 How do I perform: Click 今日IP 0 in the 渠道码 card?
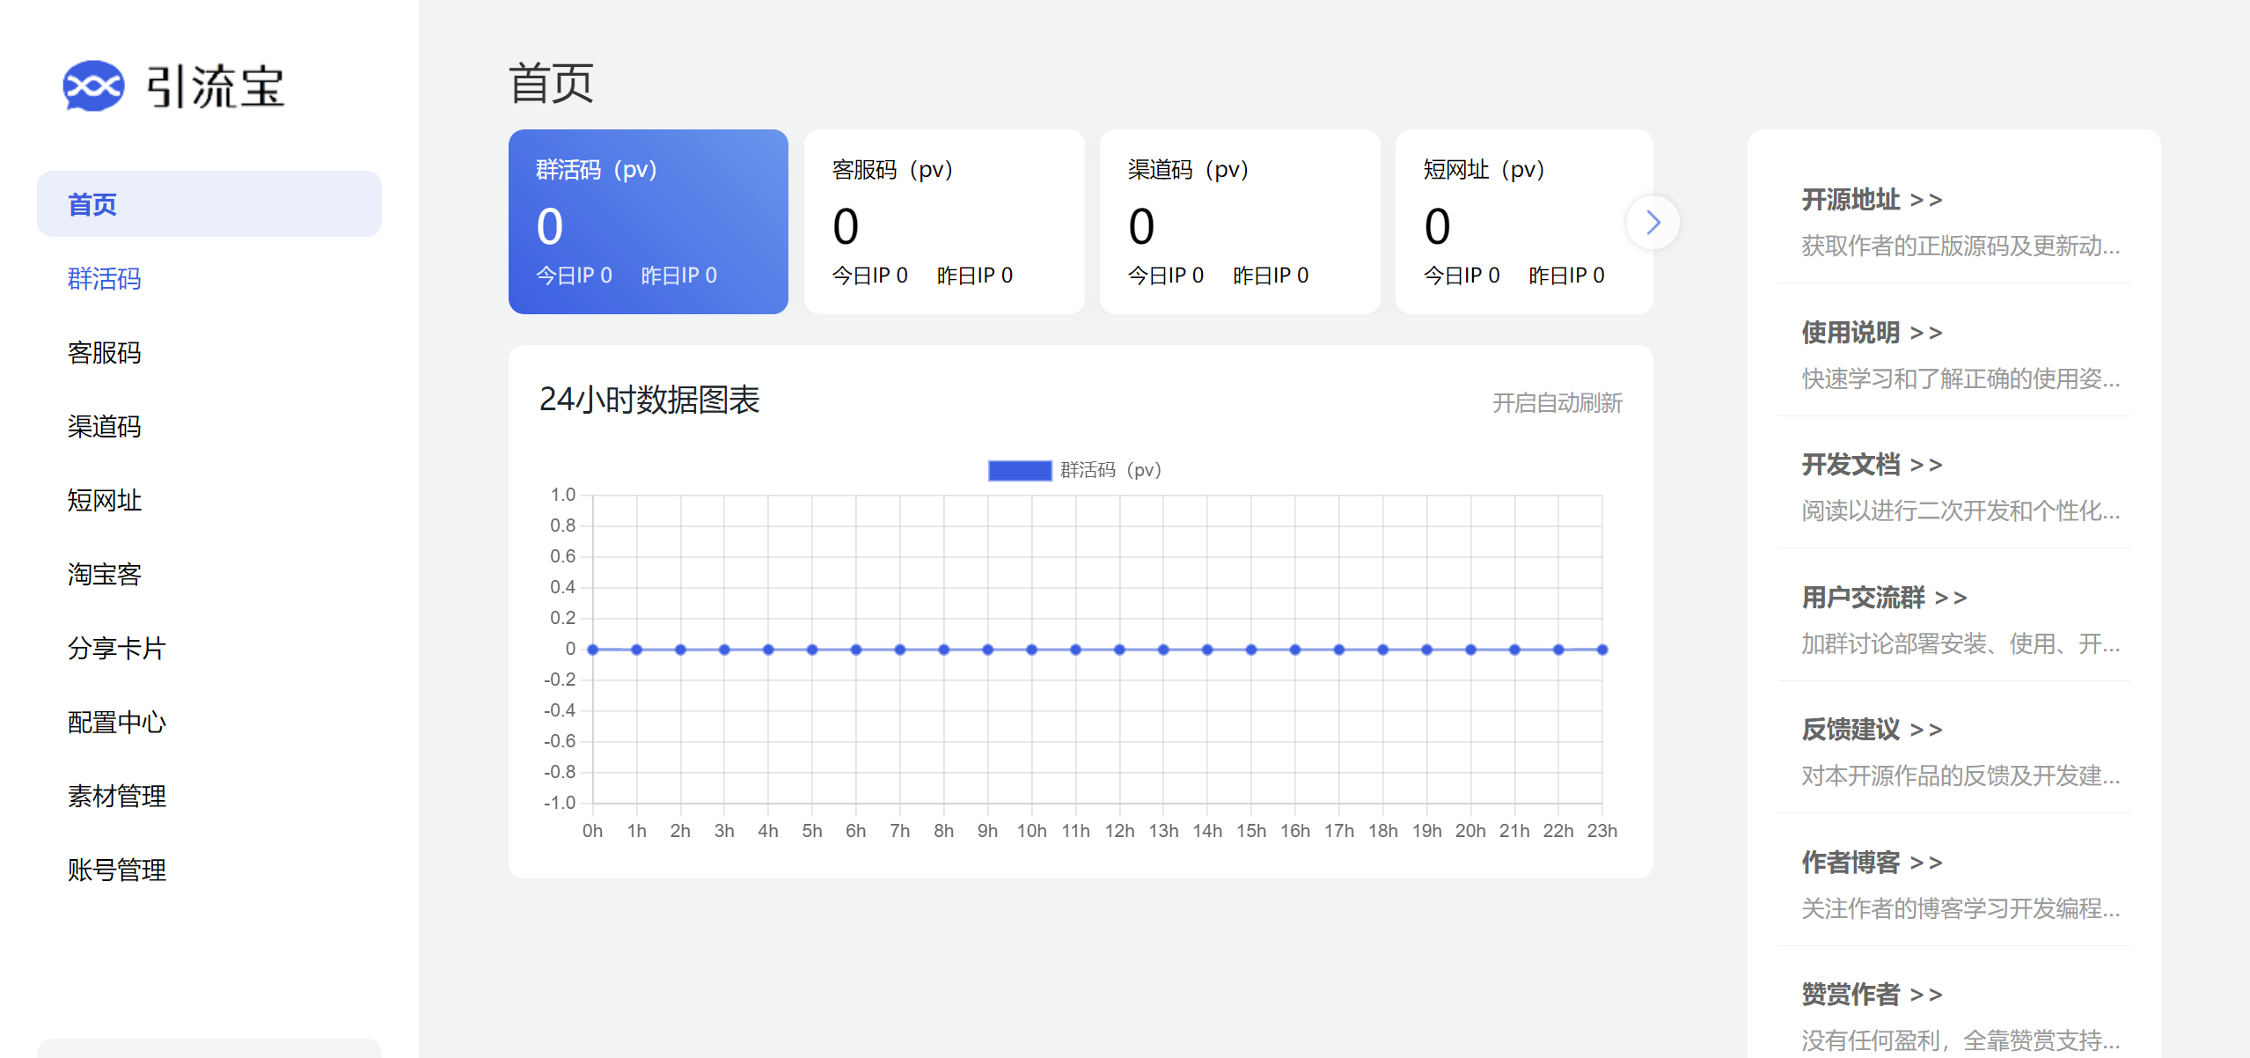click(1166, 276)
